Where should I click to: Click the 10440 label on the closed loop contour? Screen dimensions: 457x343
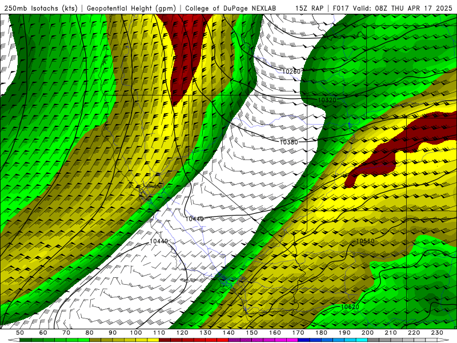click(159, 241)
